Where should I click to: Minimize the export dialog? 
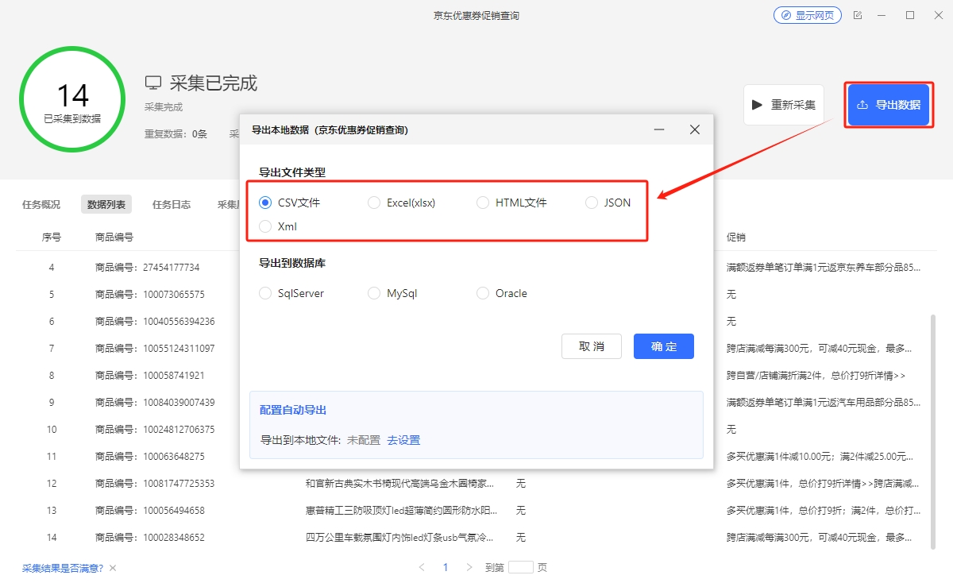tap(658, 129)
